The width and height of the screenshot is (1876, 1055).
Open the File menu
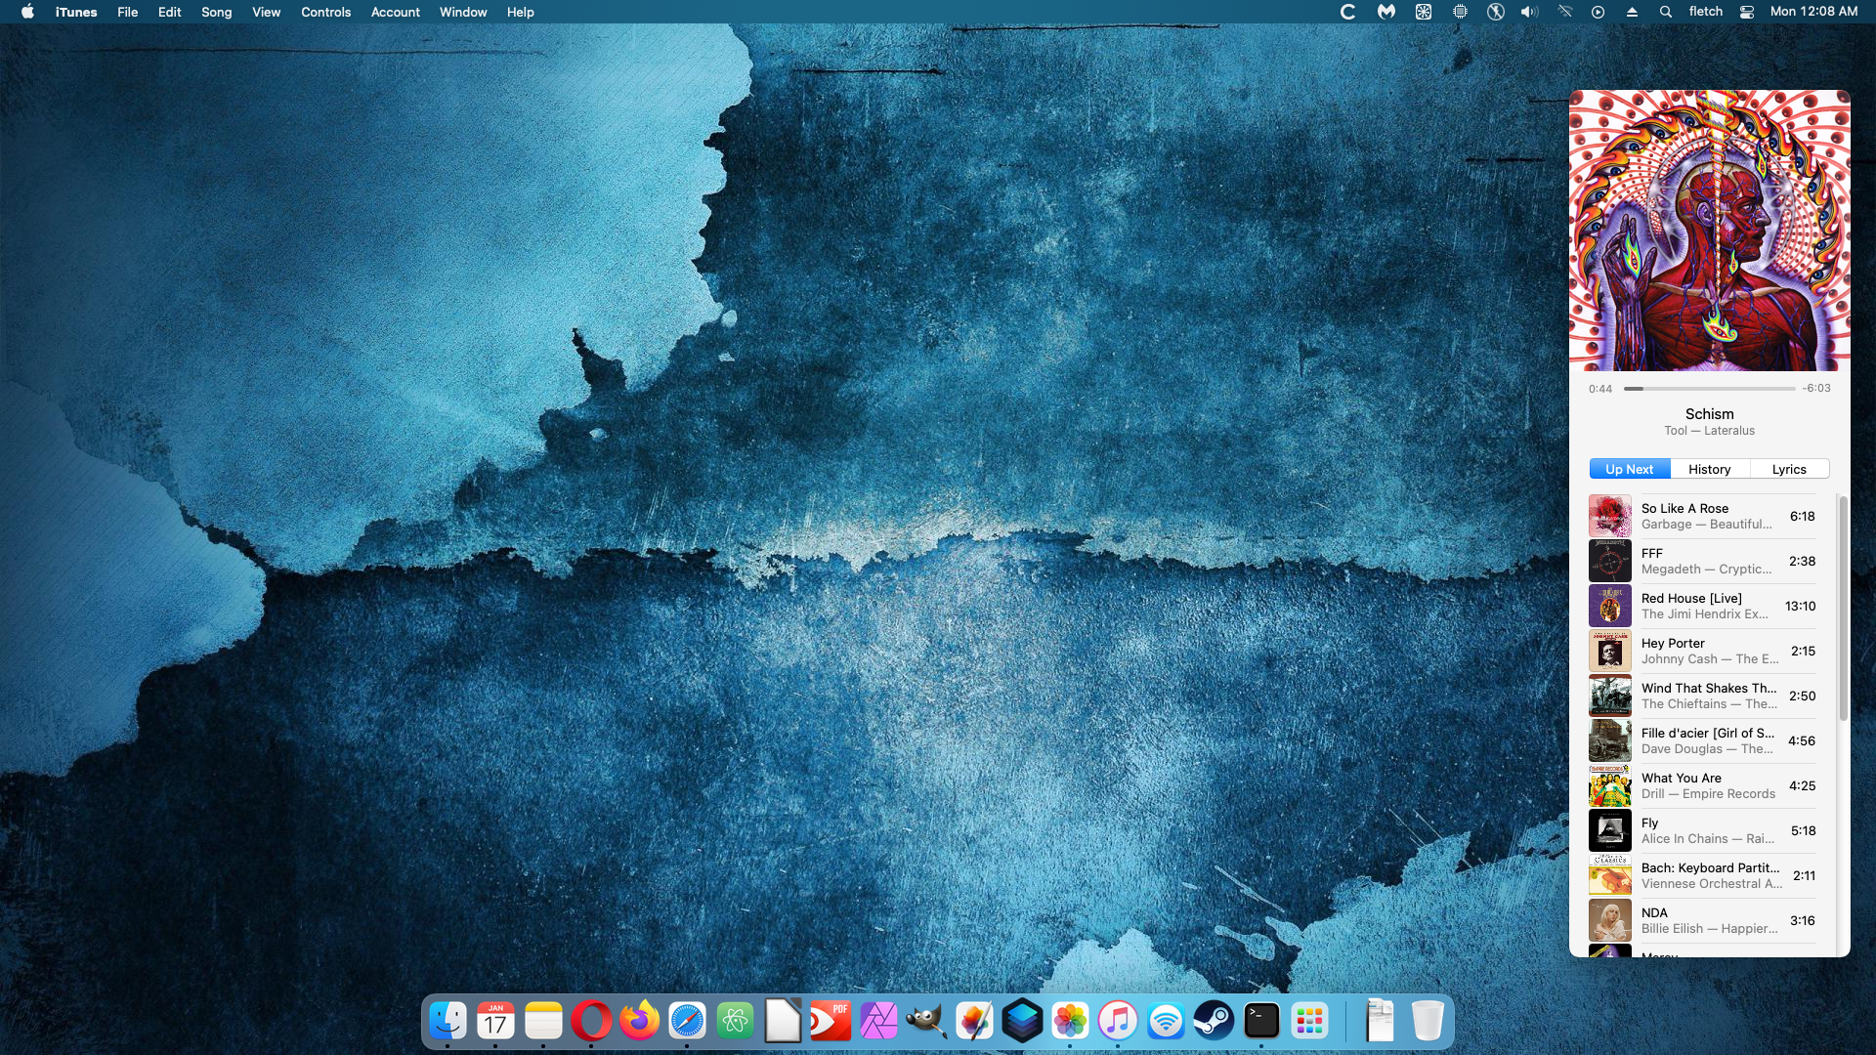tap(128, 12)
